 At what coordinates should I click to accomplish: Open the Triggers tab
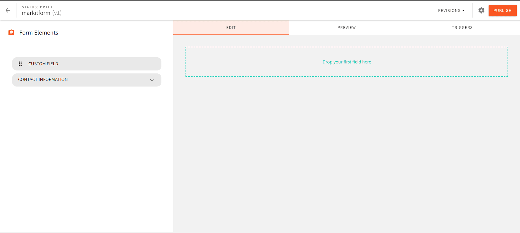tap(462, 28)
